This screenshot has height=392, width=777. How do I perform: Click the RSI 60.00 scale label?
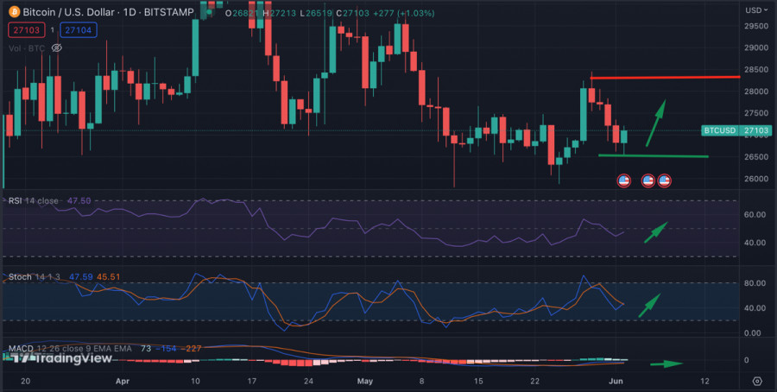[x=756, y=215]
